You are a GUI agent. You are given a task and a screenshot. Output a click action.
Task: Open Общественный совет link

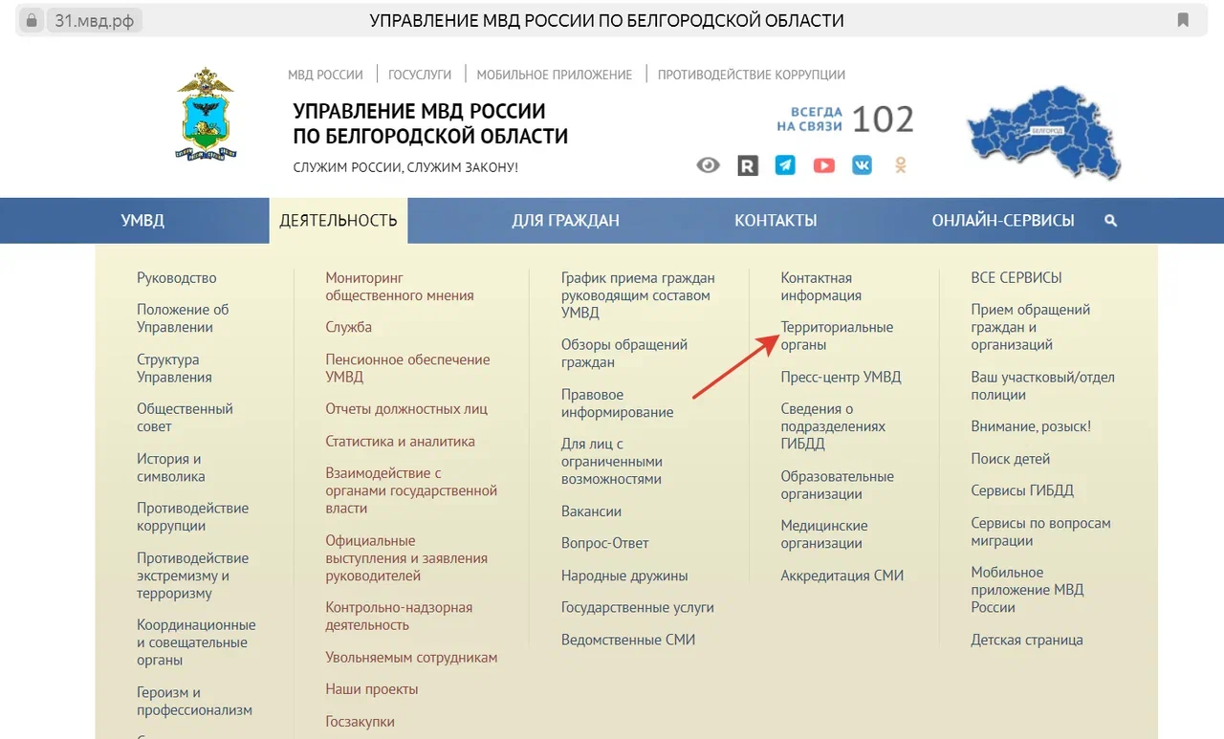[185, 418]
